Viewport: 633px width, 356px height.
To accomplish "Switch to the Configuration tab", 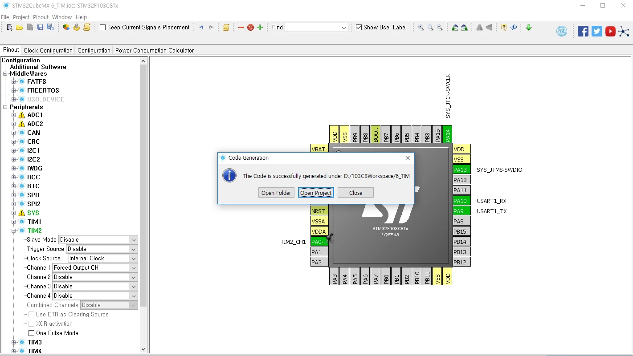I will [94, 50].
